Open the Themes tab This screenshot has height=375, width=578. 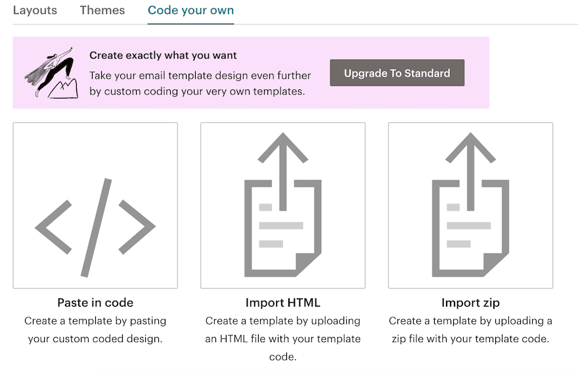(x=102, y=10)
